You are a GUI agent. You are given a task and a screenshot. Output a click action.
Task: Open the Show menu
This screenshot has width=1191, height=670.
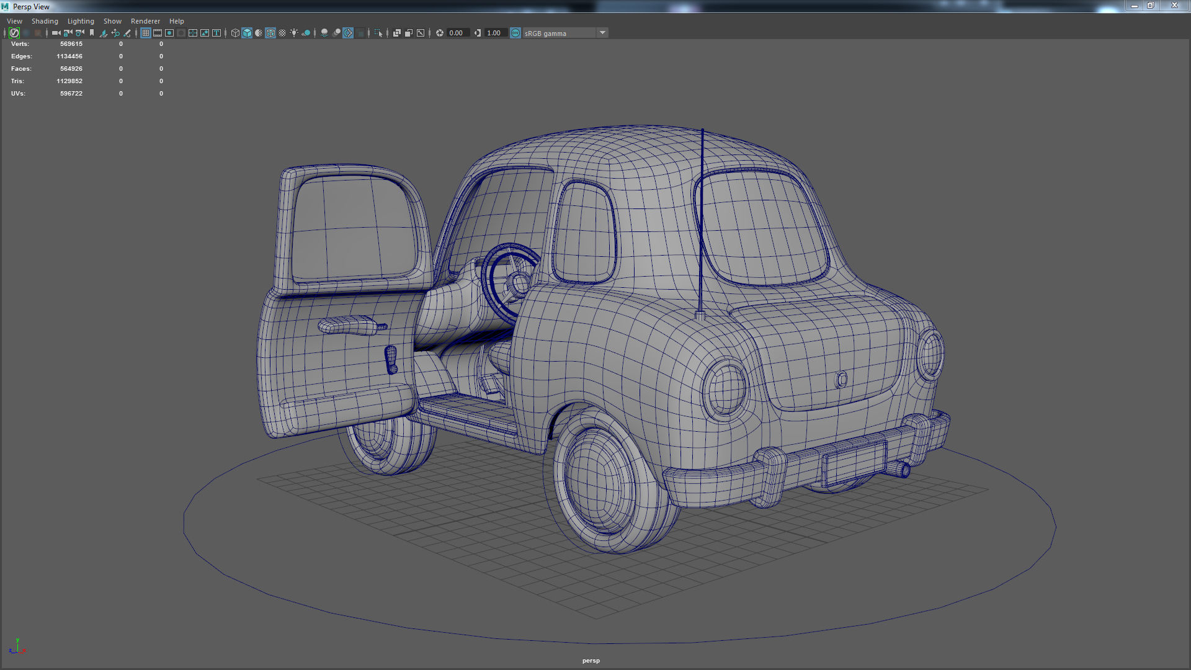pyautogui.click(x=112, y=20)
